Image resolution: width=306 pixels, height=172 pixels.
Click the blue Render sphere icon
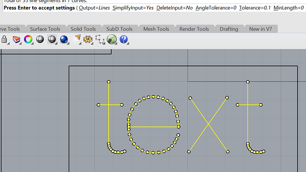coord(64,39)
